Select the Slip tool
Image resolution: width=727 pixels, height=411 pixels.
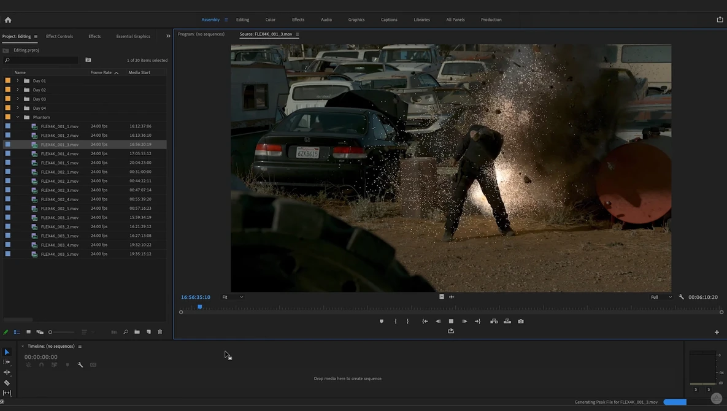[7, 393]
